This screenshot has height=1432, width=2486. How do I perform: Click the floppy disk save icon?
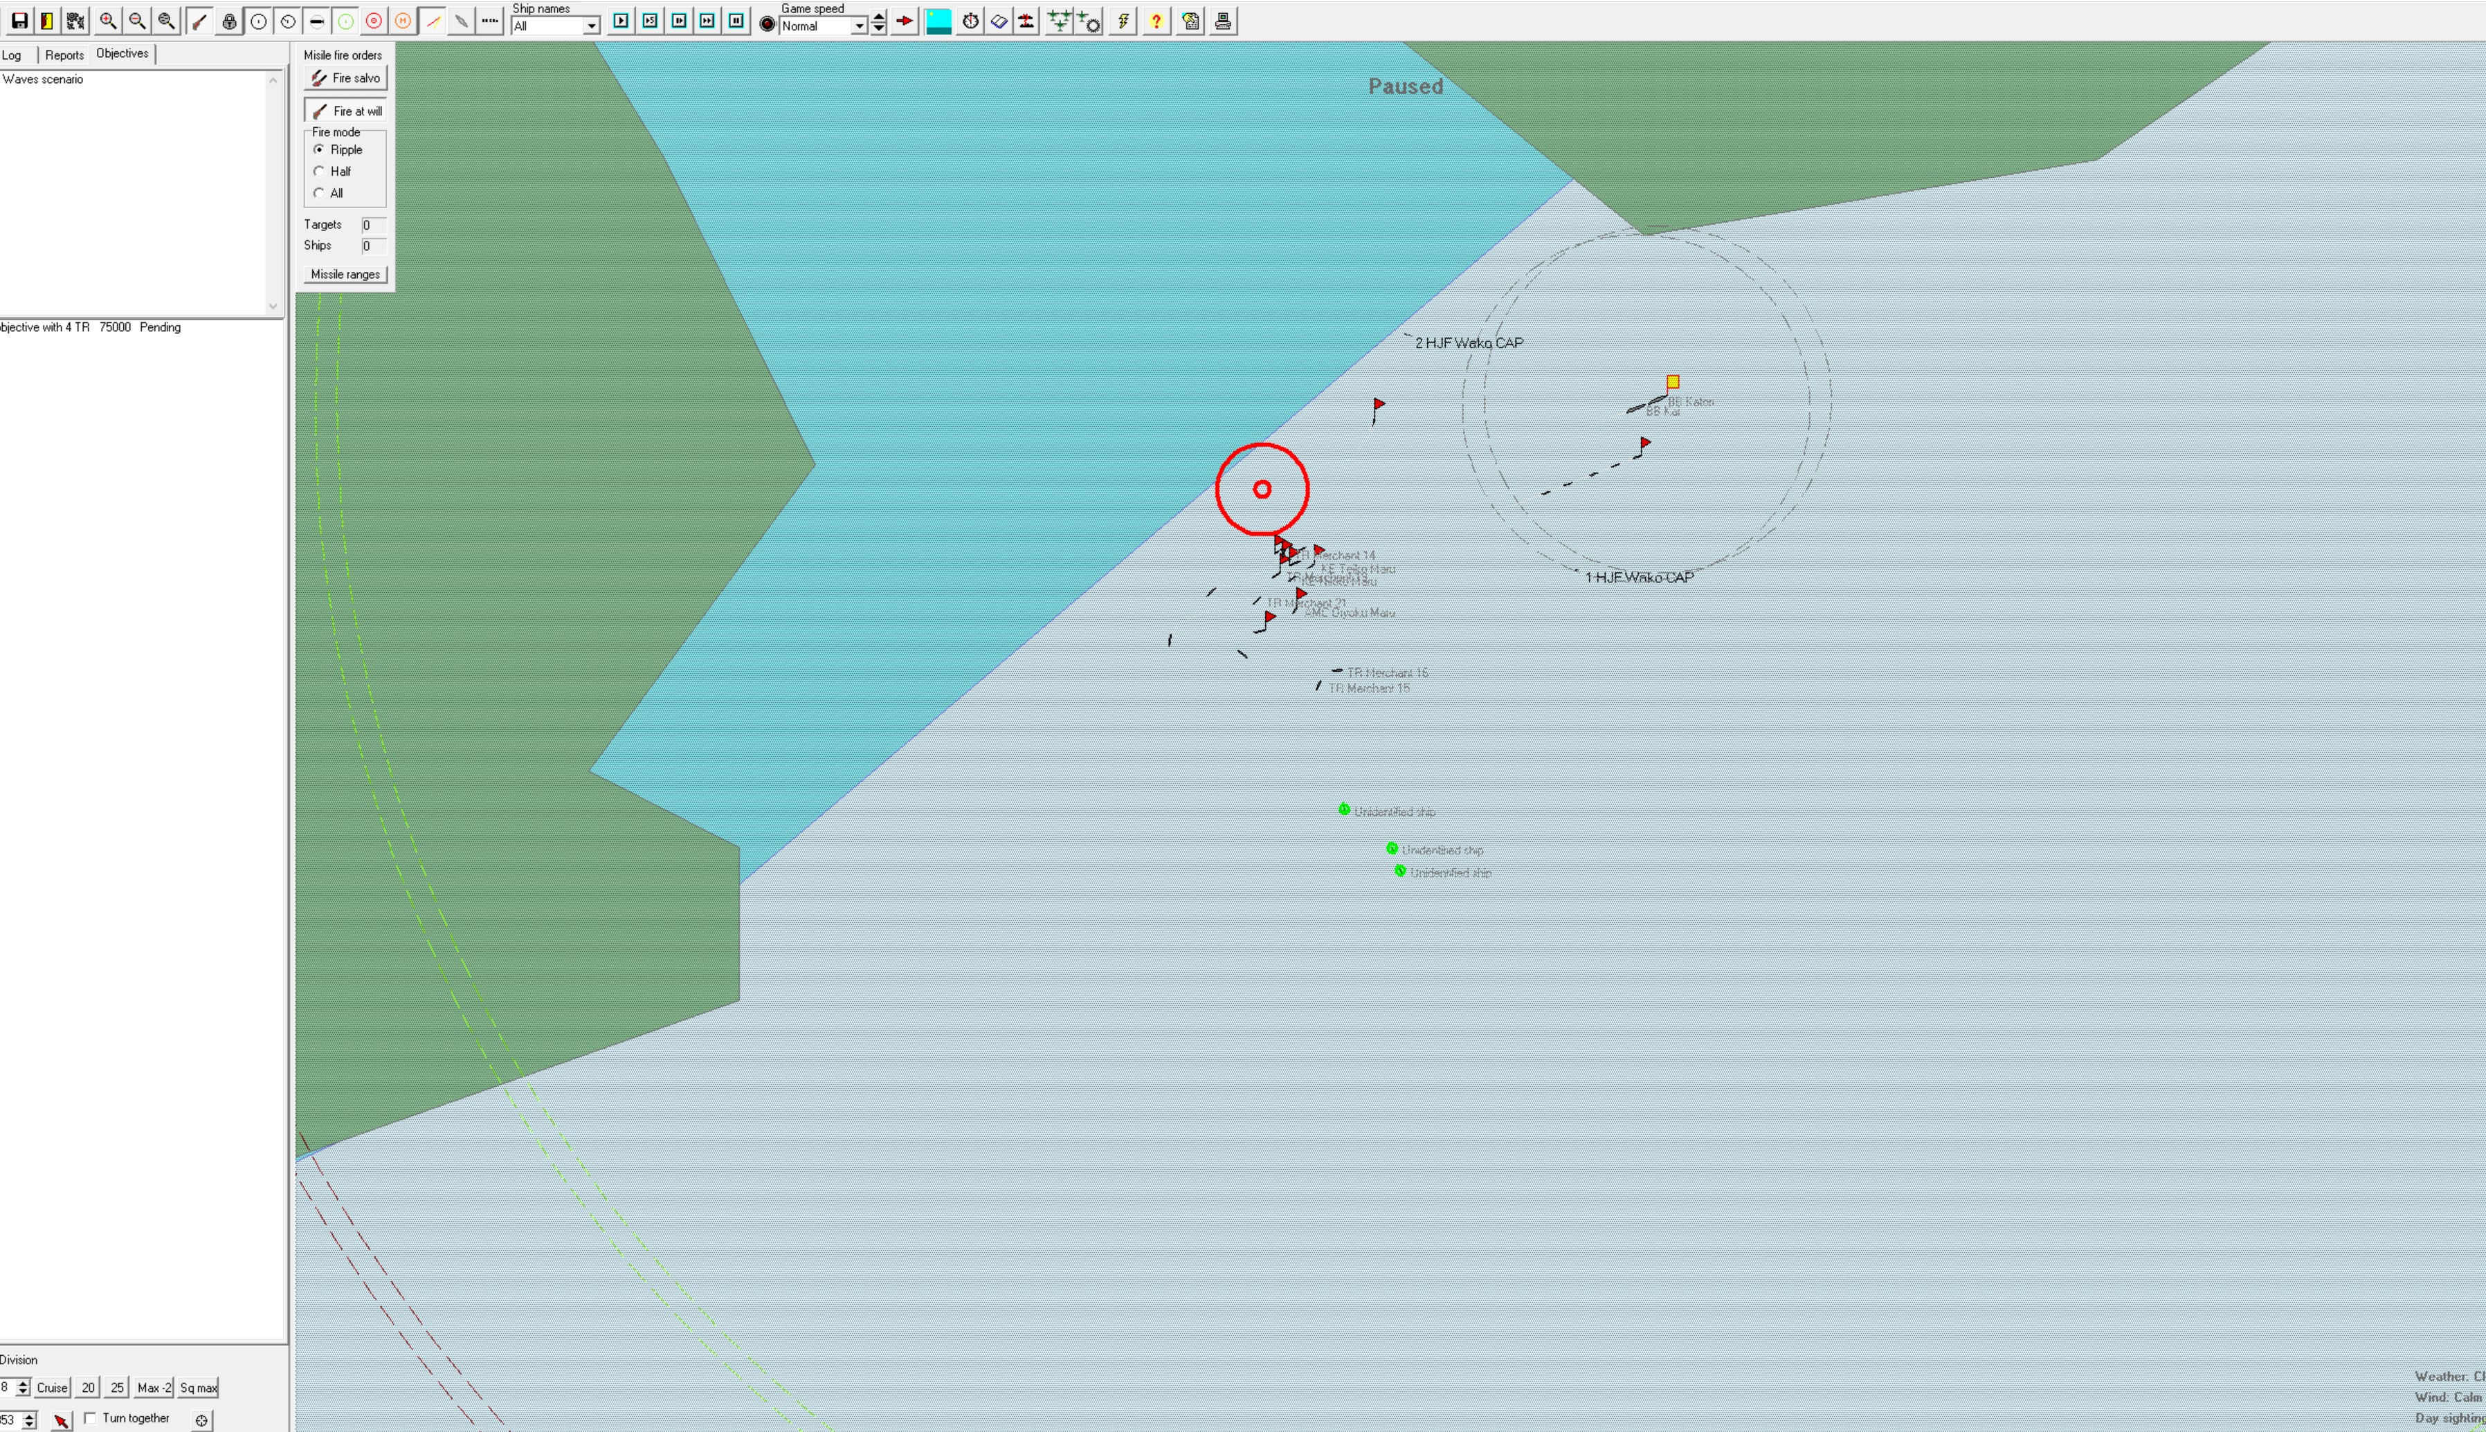pyautogui.click(x=19, y=21)
